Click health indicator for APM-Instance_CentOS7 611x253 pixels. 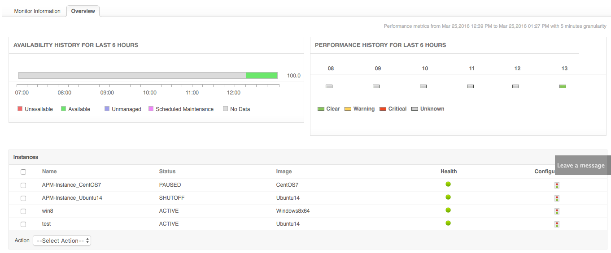(448, 184)
